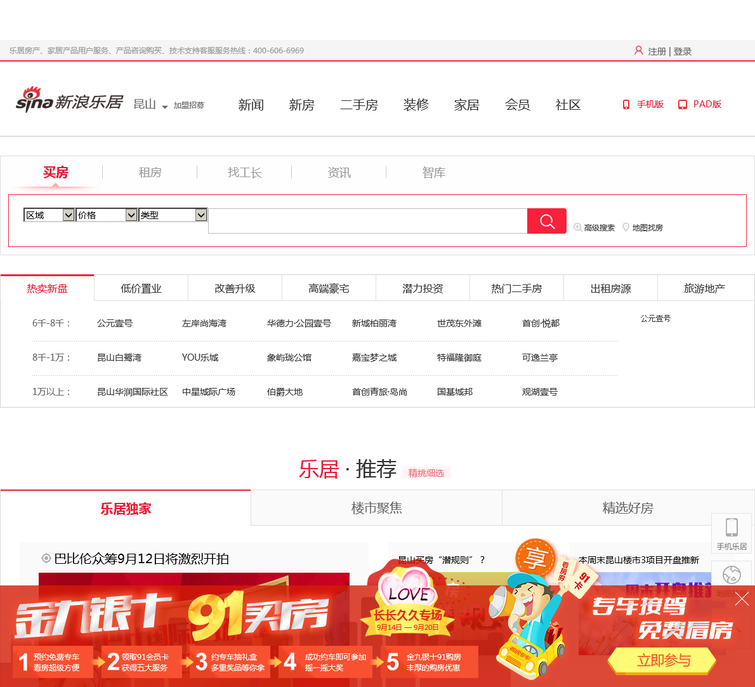Image resolution: width=755 pixels, height=687 pixels.
Task: Open the 乐居独家 tab
Action: pos(126,508)
